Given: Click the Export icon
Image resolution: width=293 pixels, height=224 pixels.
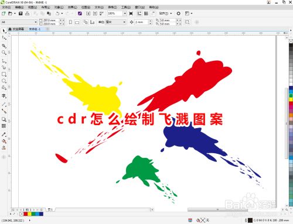Looking at the screenshot, I should pos(95,13).
